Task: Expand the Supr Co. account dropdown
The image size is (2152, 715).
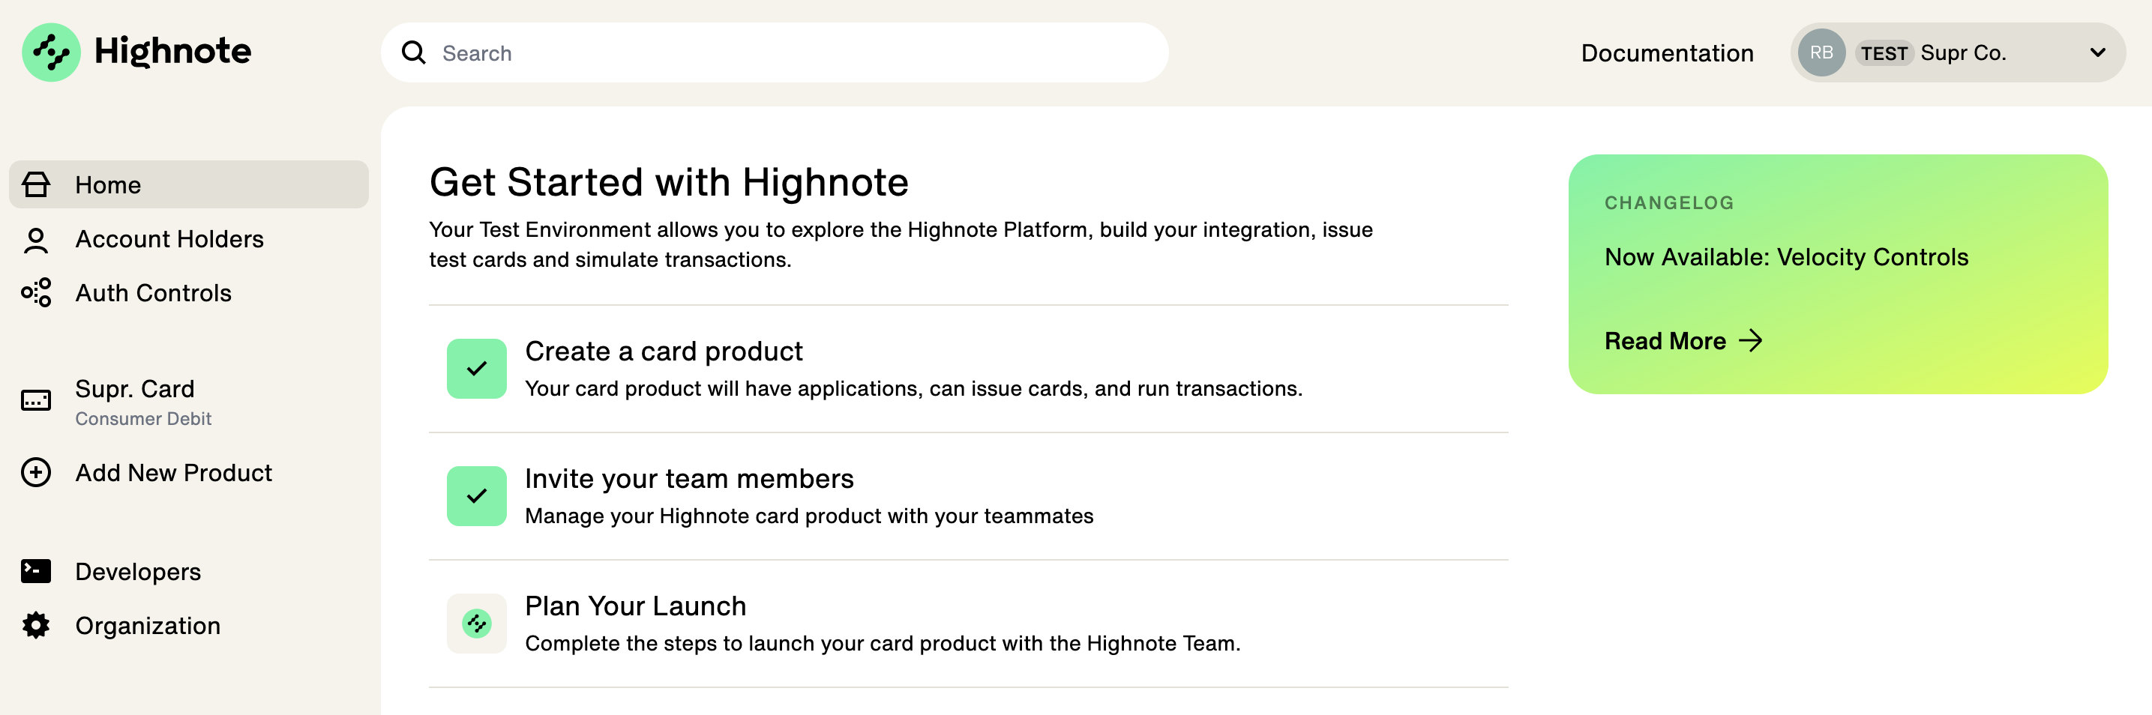Action: (2098, 52)
